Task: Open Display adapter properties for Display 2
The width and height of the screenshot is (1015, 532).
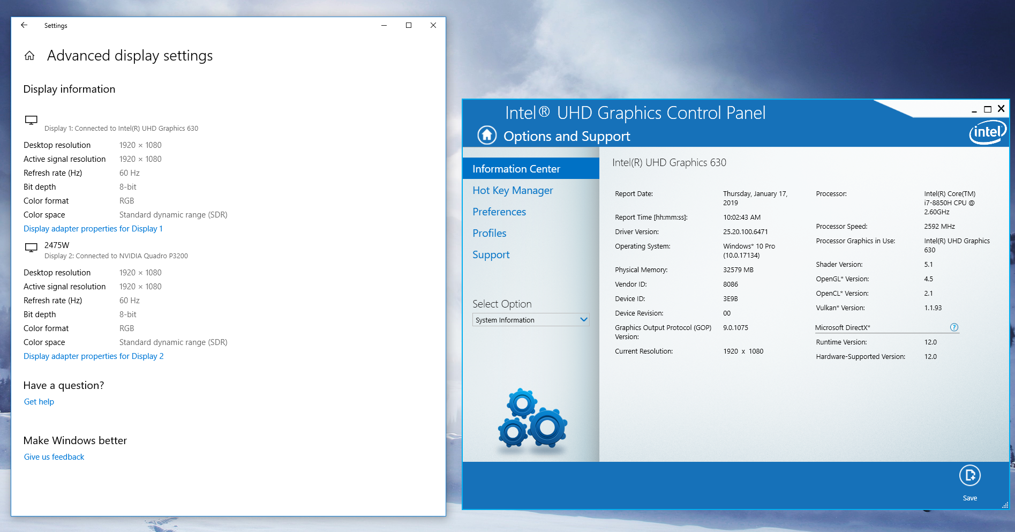Action: [x=94, y=356]
